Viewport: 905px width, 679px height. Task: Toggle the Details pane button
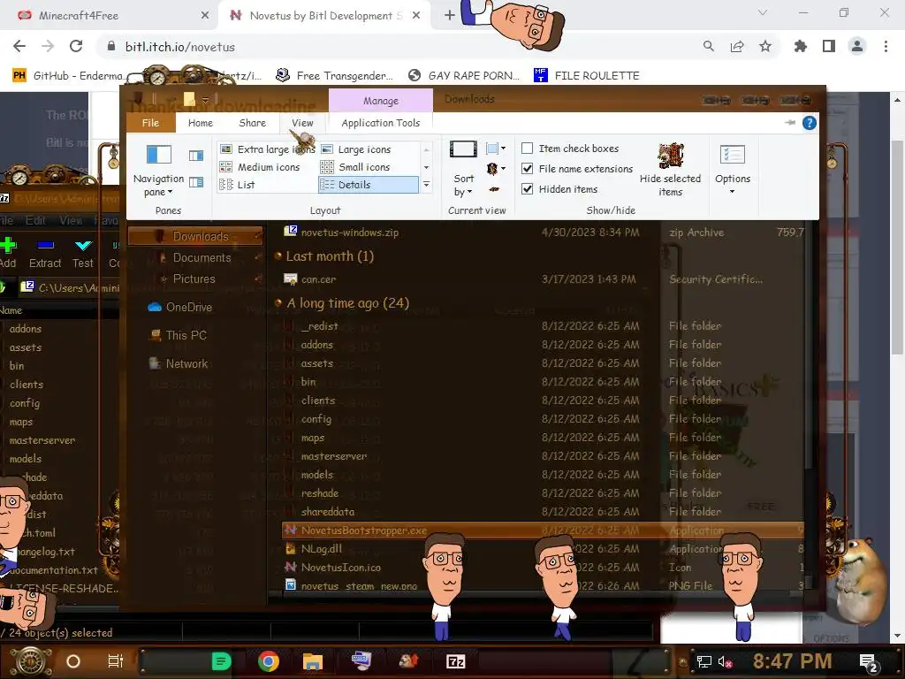(196, 182)
